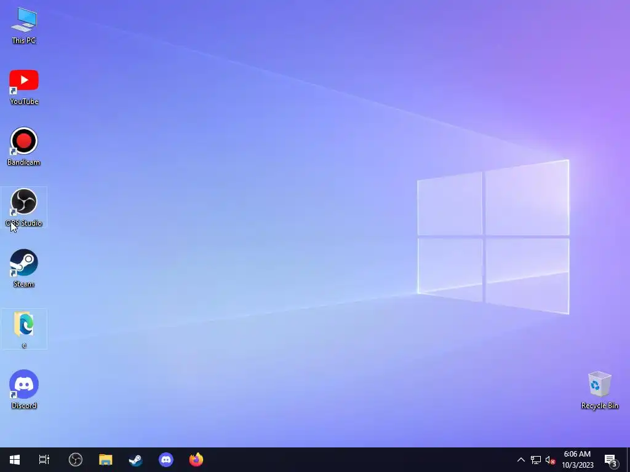The height and width of the screenshot is (472, 630).
Task: Open File Explorer from the taskbar
Action: click(106, 460)
